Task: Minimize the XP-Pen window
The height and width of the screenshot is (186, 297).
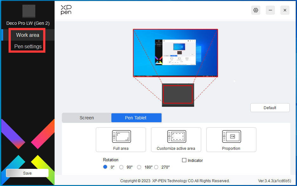Action: (x=270, y=10)
